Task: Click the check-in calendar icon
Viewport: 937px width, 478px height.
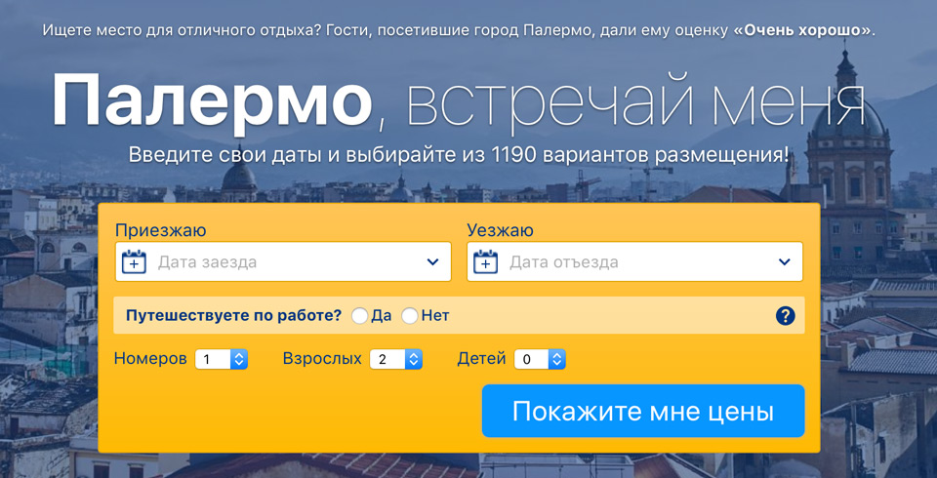Action: 134,261
